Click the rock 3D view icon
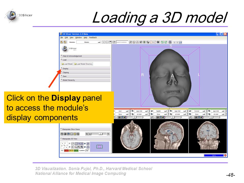 [88, 147]
